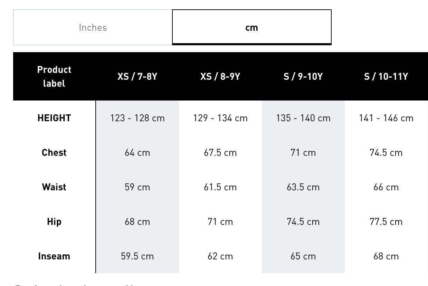Click the 59.5 cm inseam value
428x286 pixels.
[x=137, y=256]
